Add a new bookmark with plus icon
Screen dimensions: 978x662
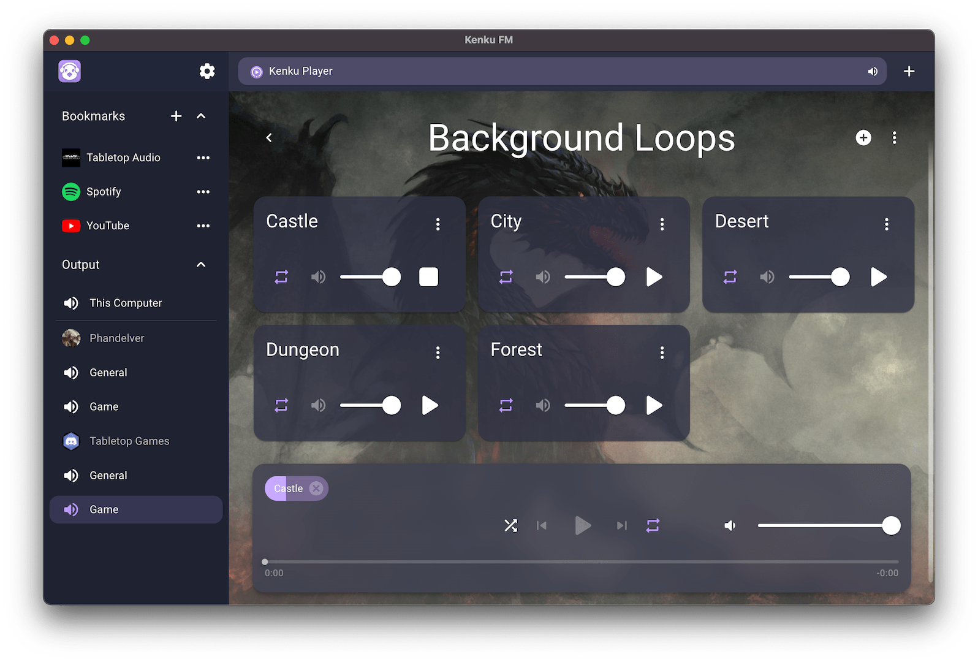(x=176, y=116)
